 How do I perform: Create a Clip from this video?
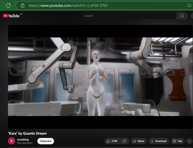coord(178,141)
